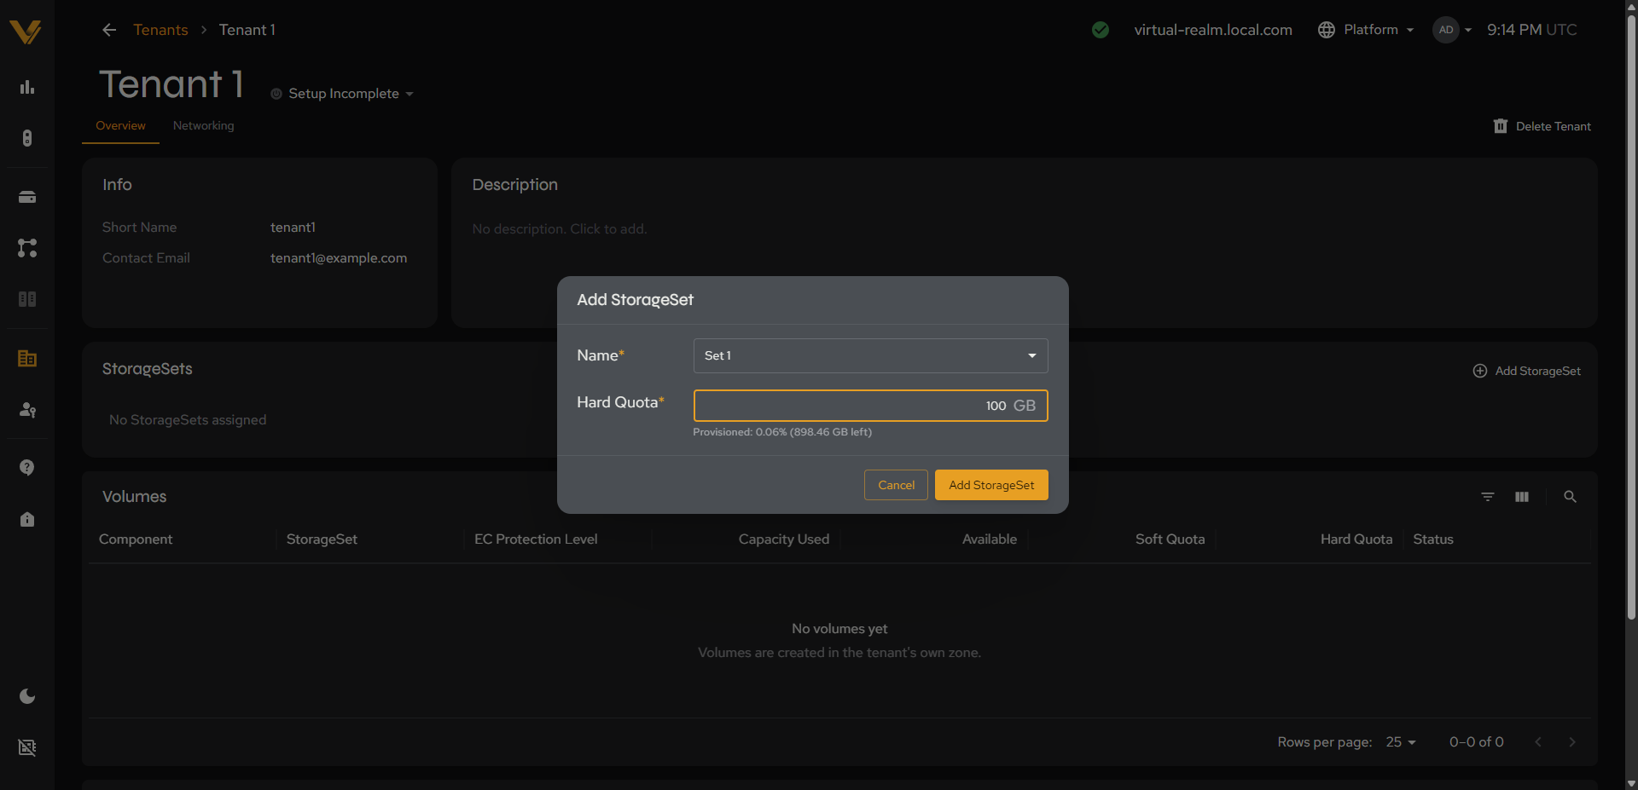1638x790 pixels.
Task: Expand the Setup Incomplete status dropdown
Action: tap(343, 94)
